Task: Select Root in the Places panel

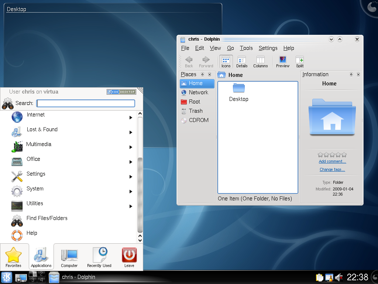Action: tap(197, 102)
